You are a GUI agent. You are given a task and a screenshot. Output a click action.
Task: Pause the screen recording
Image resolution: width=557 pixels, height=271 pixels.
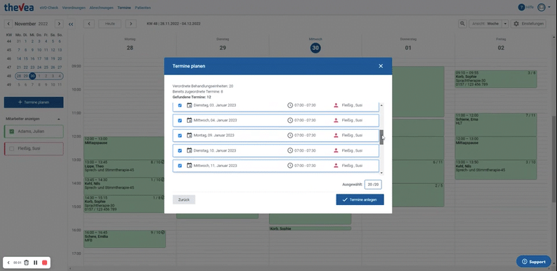tap(36, 263)
